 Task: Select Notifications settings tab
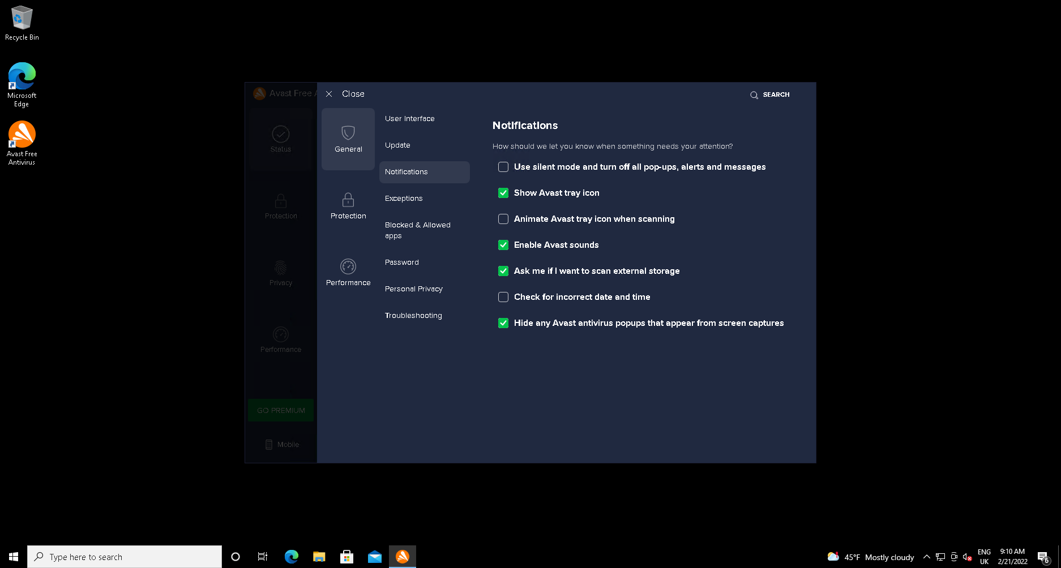pyautogui.click(x=425, y=172)
